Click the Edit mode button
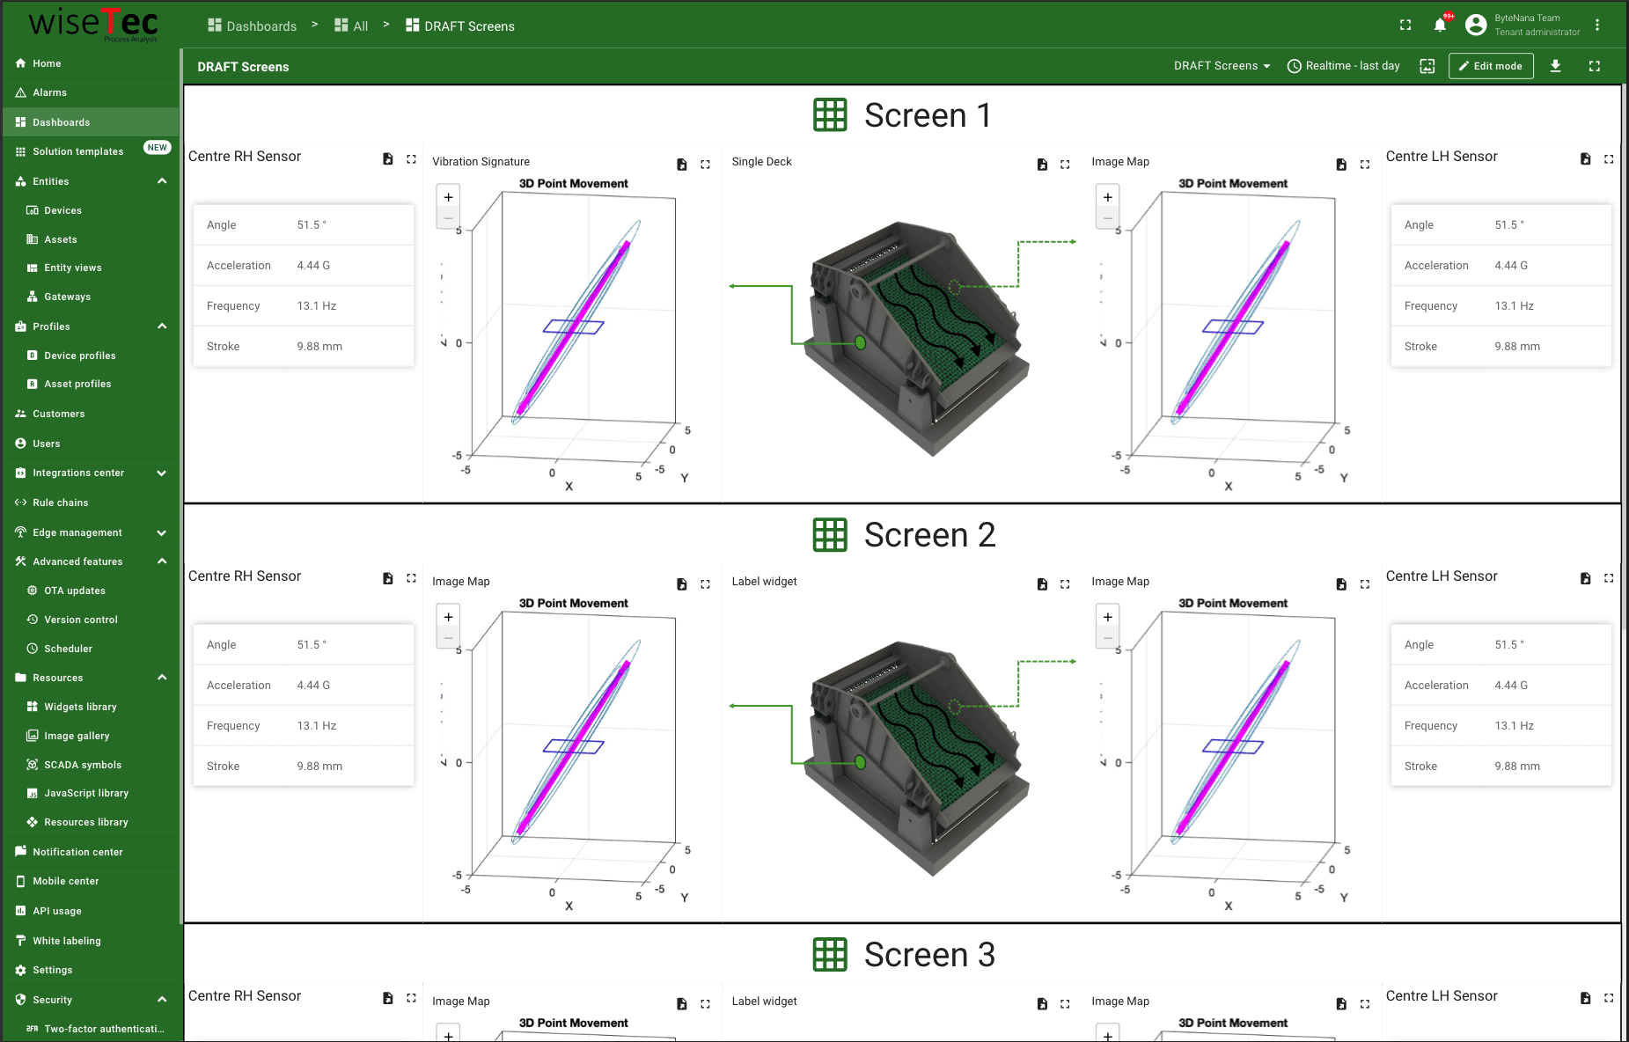Screen dimensions: 1629x1042 [x=1491, y=66]
